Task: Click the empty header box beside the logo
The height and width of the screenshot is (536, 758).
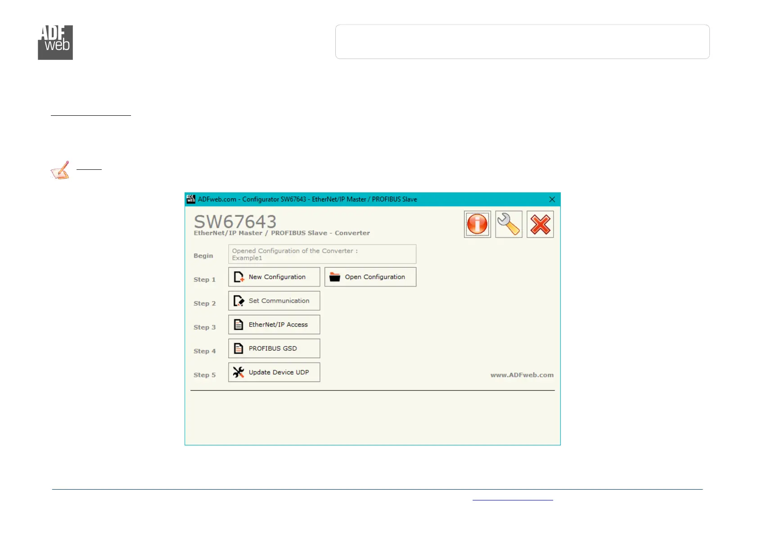Action: click(523, 42)
